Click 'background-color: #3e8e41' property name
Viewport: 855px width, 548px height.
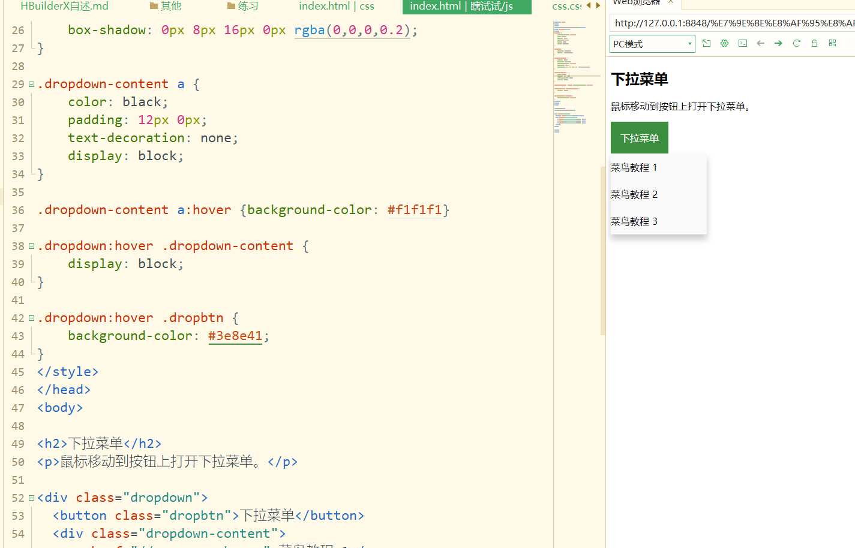click(130, 336)
